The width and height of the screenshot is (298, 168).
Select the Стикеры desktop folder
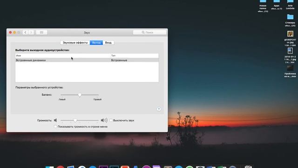(x=290, y=20)
